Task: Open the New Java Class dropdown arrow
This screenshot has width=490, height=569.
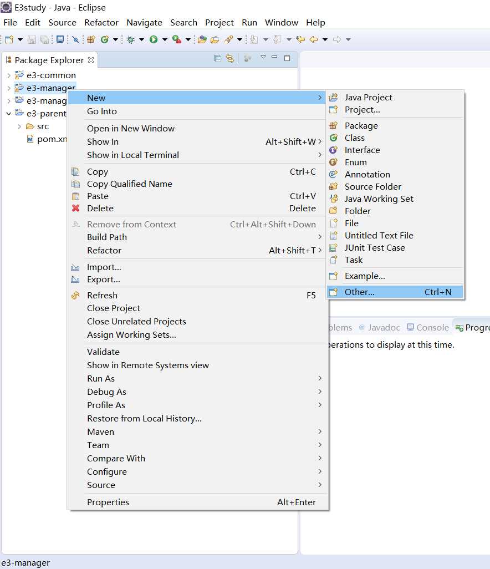Action: 115,39
